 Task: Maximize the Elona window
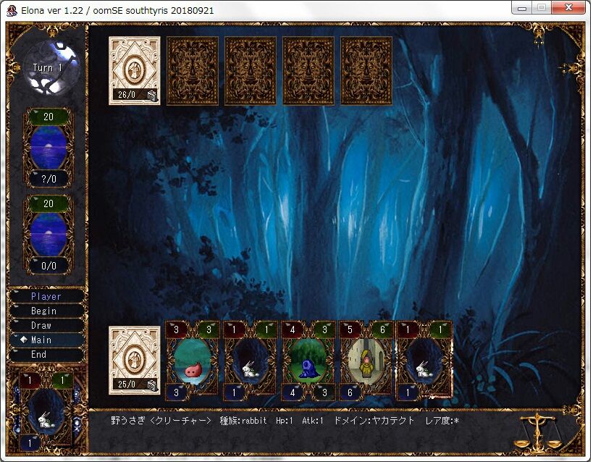coord(542,7)
